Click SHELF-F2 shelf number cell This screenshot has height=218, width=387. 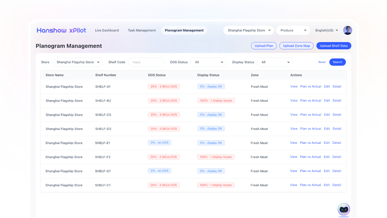pos(103,157)
